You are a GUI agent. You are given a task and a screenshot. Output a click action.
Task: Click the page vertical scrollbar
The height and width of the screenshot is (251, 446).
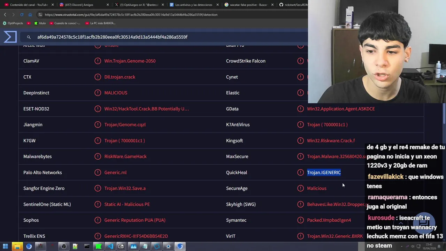click(x=444, y=113)
